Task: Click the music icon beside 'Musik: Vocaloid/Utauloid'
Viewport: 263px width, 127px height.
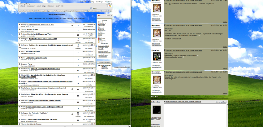Action: [19, 51]
